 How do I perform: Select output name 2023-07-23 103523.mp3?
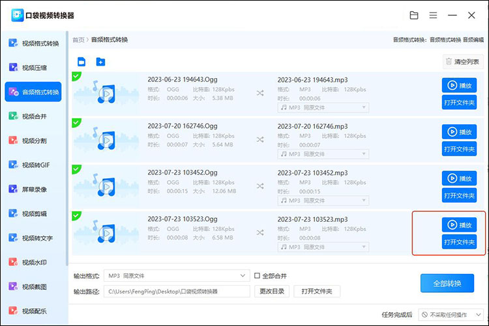[312, 219]
